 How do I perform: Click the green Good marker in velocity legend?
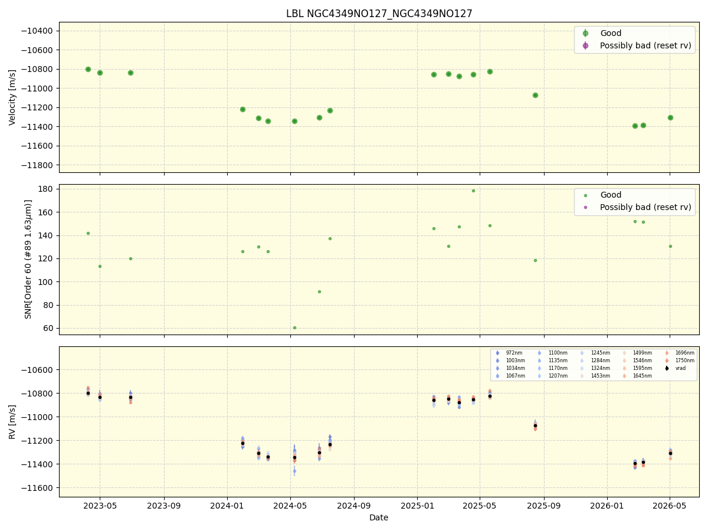point(585,34)
